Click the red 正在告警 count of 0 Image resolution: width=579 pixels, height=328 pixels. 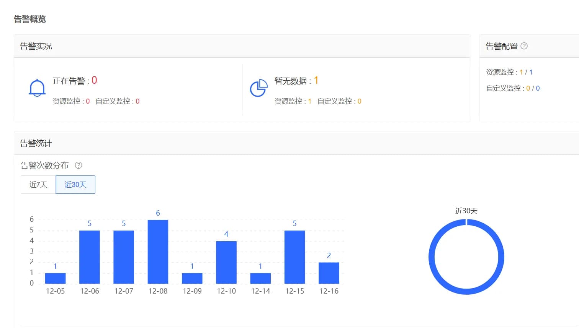pyautogui.click(x=94, y=80)
